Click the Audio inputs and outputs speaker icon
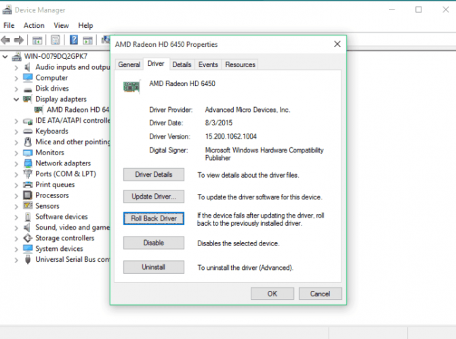Image resolution: width=456 pixels, height=339 pixels. pyautogui.click(x=27, y=67)
